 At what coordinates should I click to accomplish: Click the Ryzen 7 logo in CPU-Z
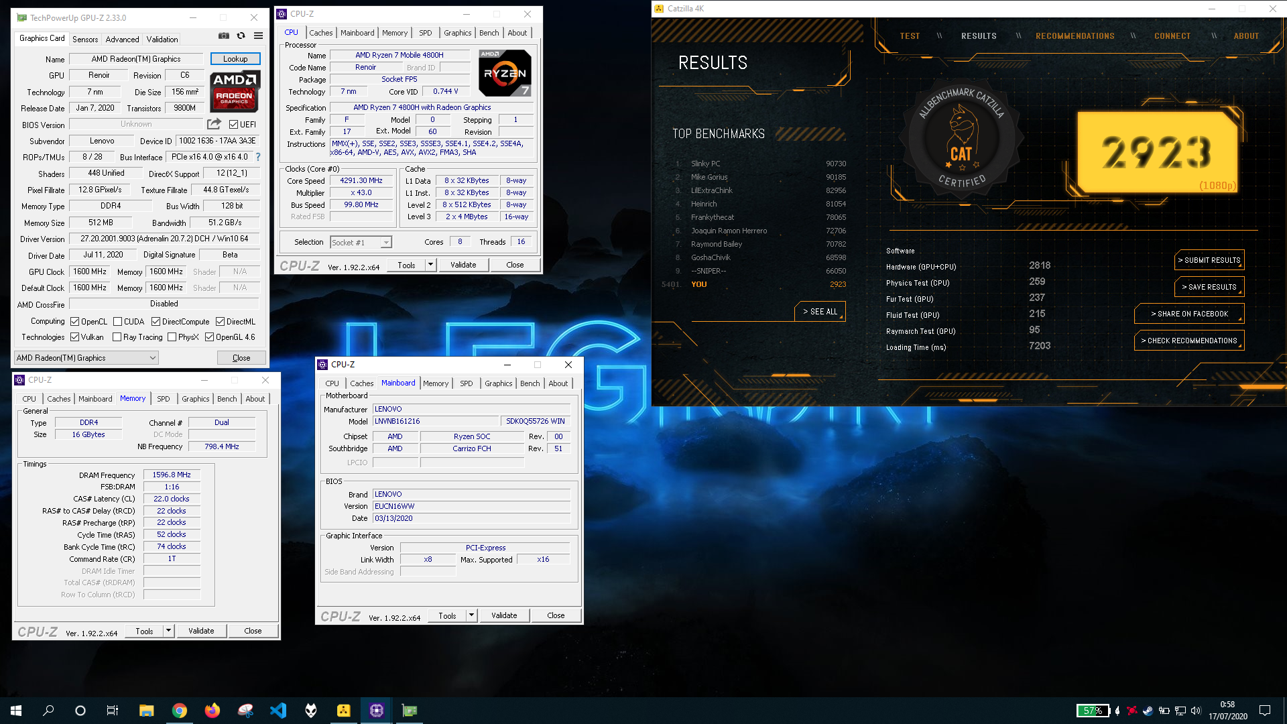click(x=505, y=73)
